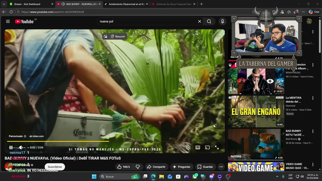This screenshot has height=181, width=322.
Task: Open the EL GRAN ENGAÑO video thumbnail
Action: tap(256, 111)
